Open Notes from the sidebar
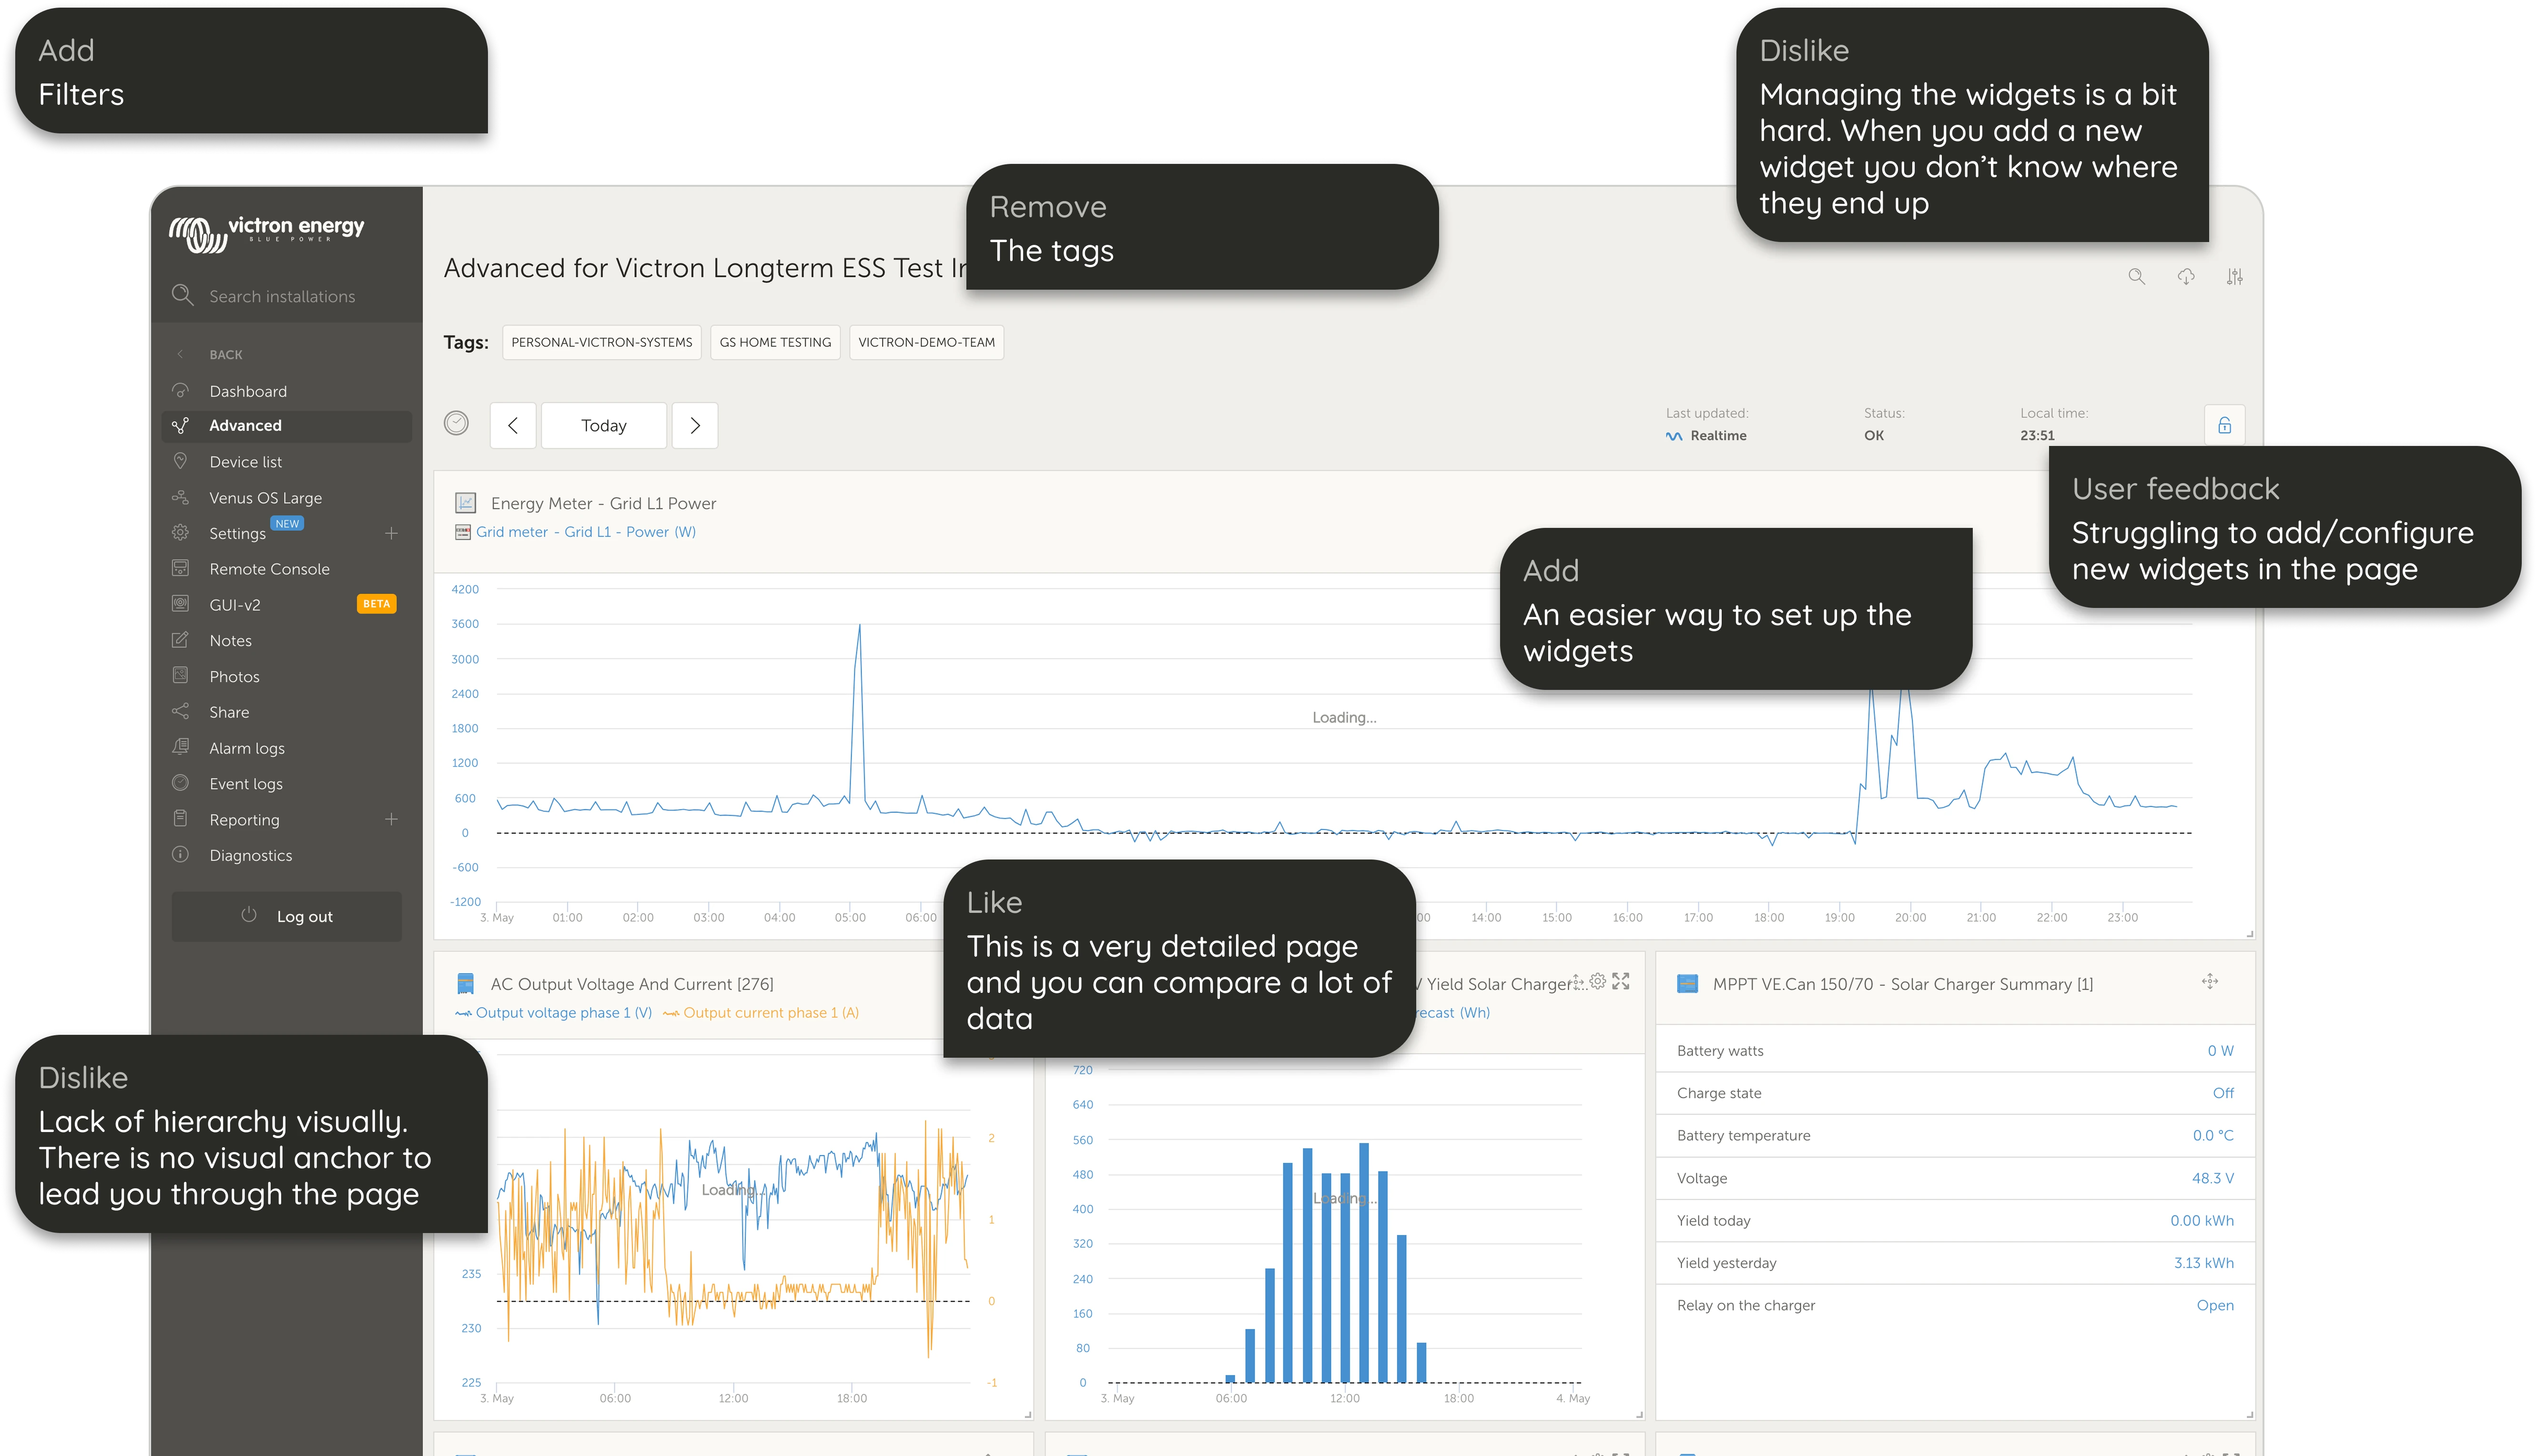Viewport: 2537px width, 1456px height. (x=230, y=641)
